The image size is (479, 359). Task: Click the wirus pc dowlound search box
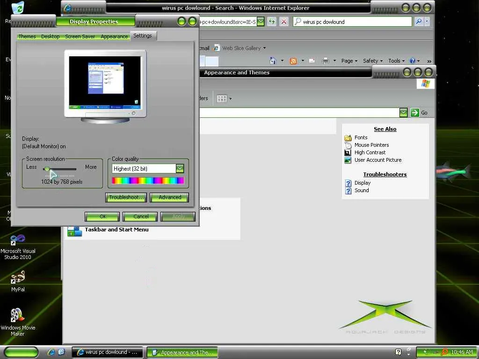click(x=352, y=22)
